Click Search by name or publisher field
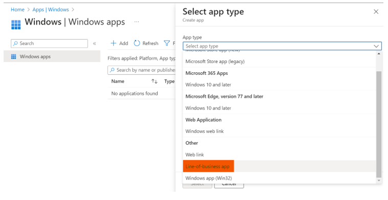Screen dimensions: 388x200 click(142, 70)
